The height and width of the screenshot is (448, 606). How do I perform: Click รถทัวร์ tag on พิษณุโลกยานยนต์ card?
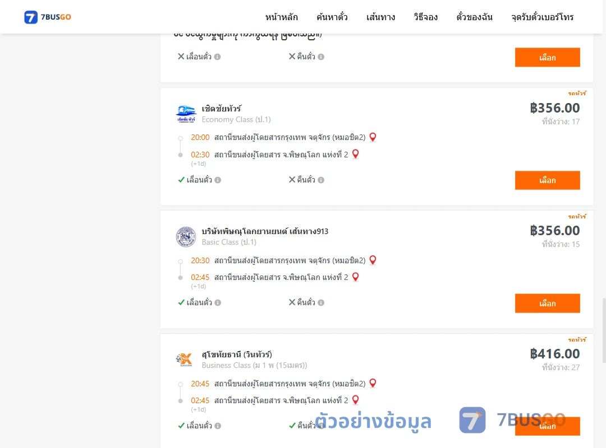[577, 217]
